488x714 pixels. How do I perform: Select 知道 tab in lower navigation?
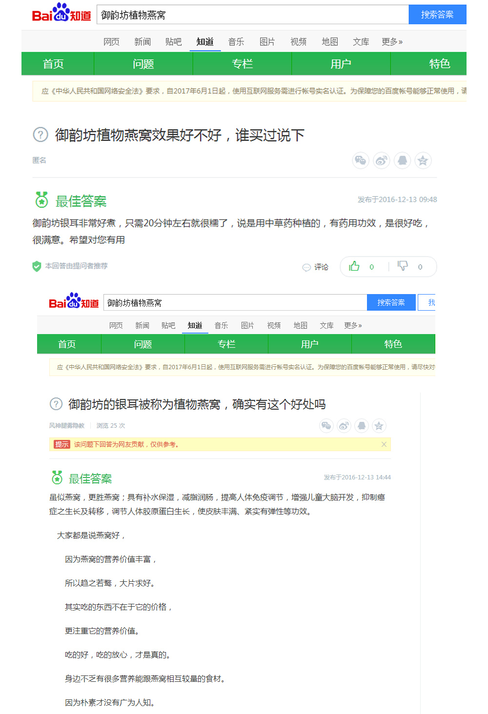click(x=195, y=325)
